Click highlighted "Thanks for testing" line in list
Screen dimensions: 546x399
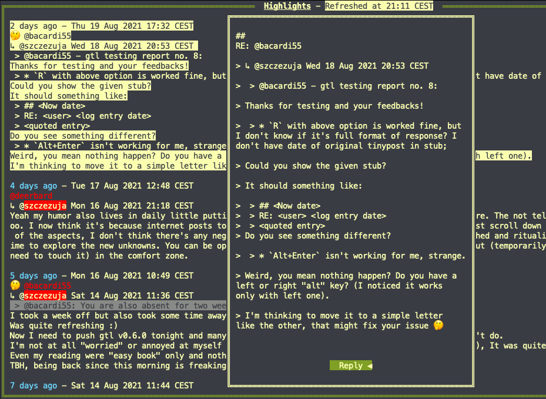pyautogui.click(x=99, y=66)
